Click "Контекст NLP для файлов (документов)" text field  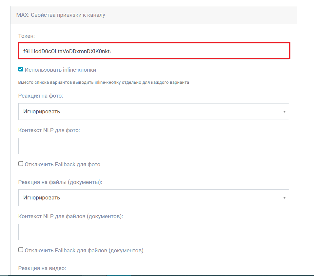[153, 232]
